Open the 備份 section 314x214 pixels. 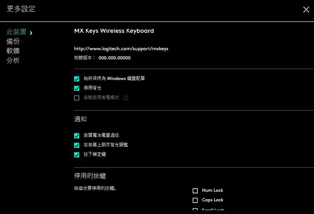pos(13,41)
